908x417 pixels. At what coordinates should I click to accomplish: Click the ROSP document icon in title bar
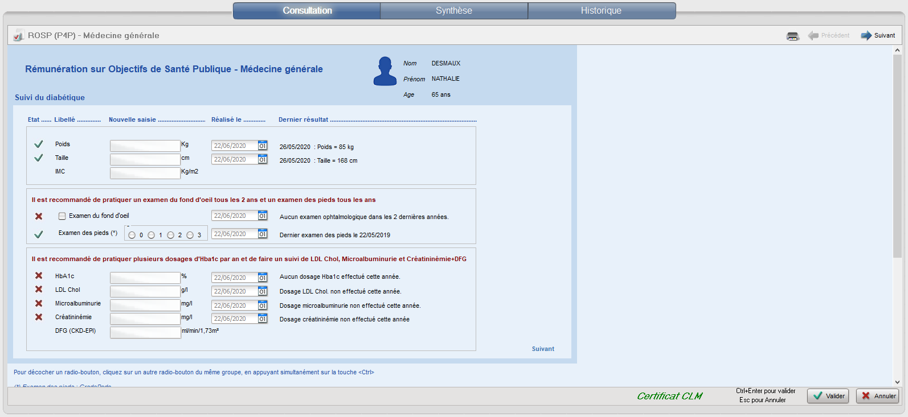pyautogui.click(x=19, y=35)
